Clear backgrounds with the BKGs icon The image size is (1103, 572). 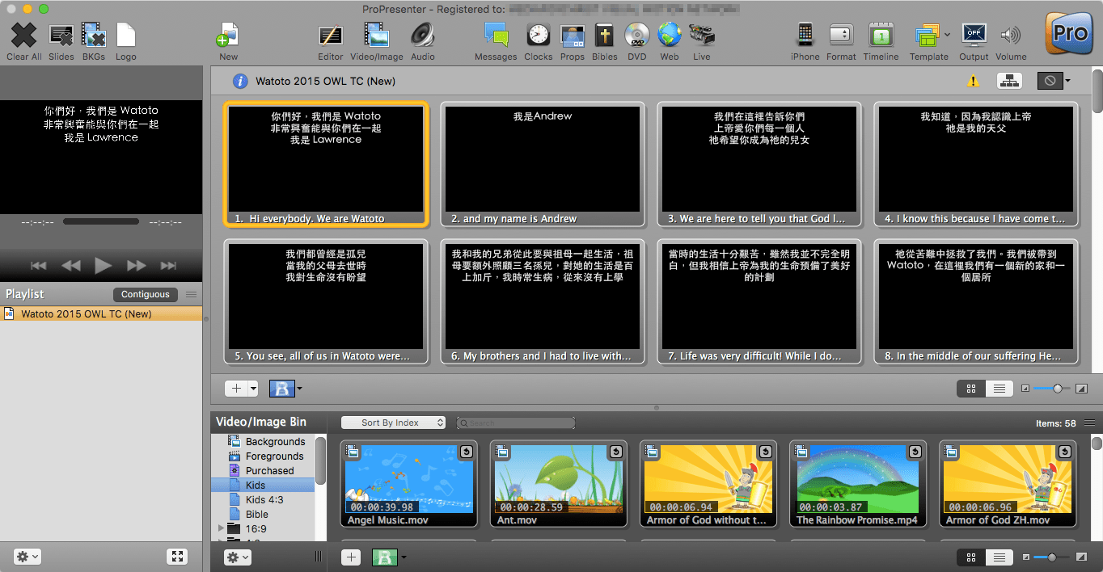[x=94, y=36]
